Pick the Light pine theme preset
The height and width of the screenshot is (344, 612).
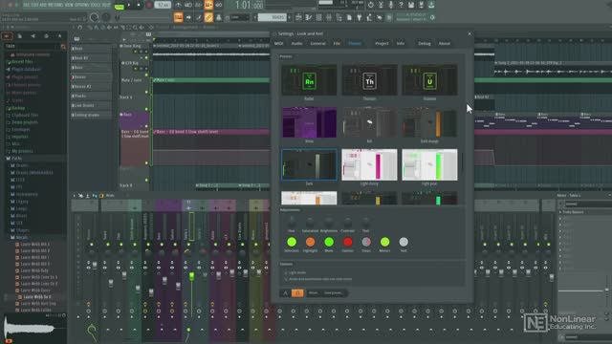point(429,164)
